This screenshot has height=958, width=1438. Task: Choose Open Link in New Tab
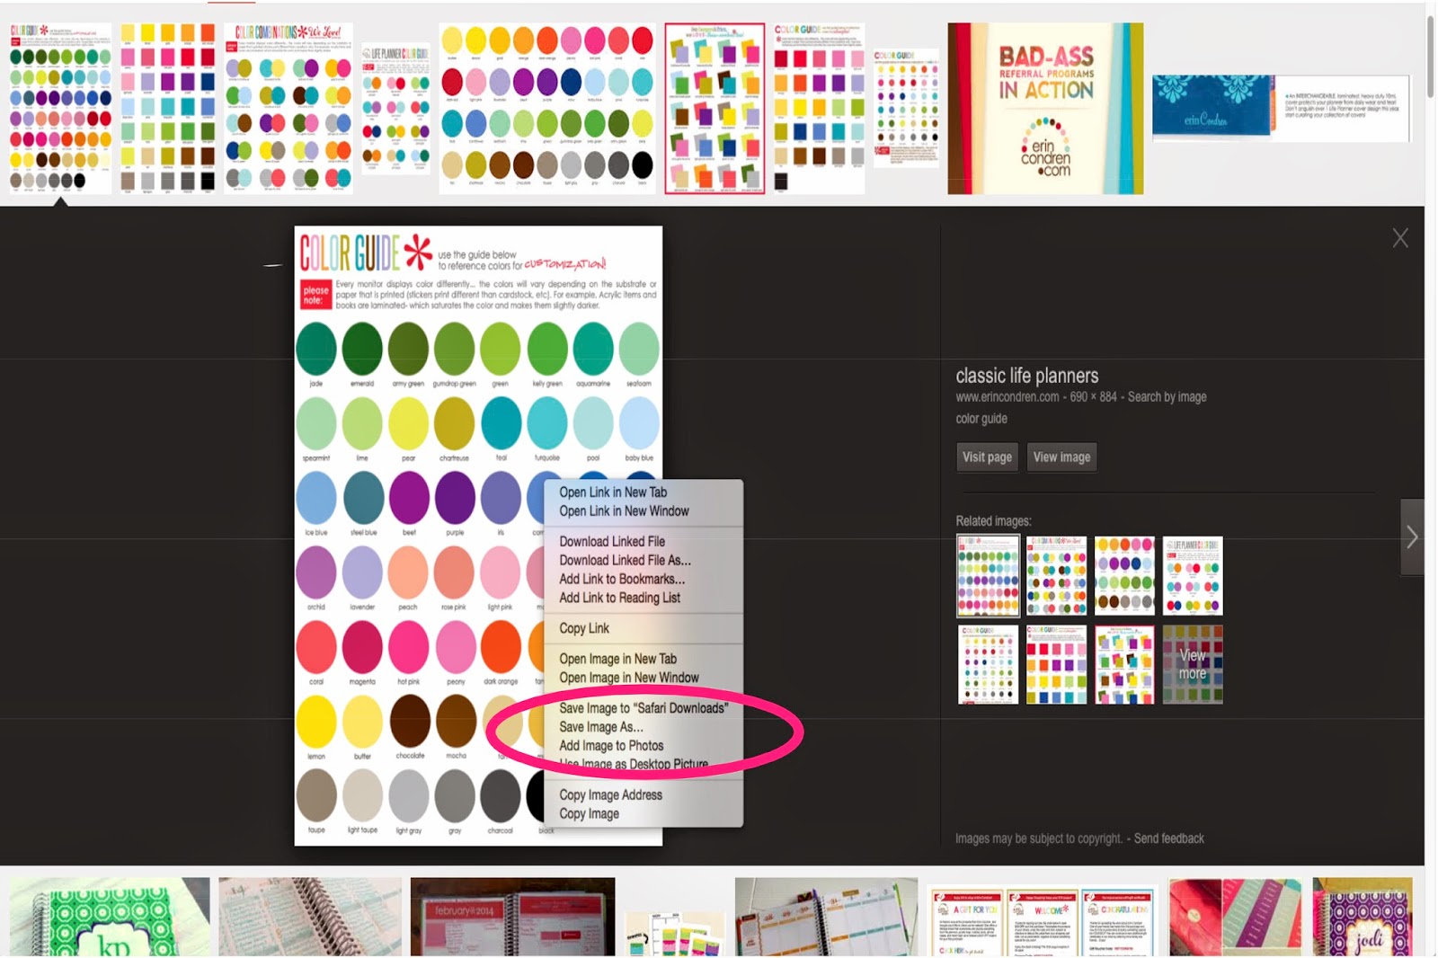613,492
